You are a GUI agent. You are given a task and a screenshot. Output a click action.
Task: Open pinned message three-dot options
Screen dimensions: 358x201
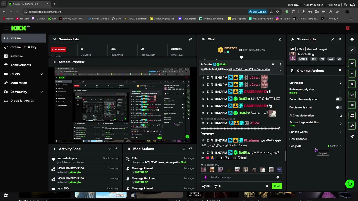click(280, 64)
